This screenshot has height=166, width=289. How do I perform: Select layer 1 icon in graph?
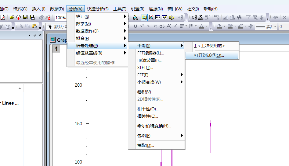click(56, 49)
